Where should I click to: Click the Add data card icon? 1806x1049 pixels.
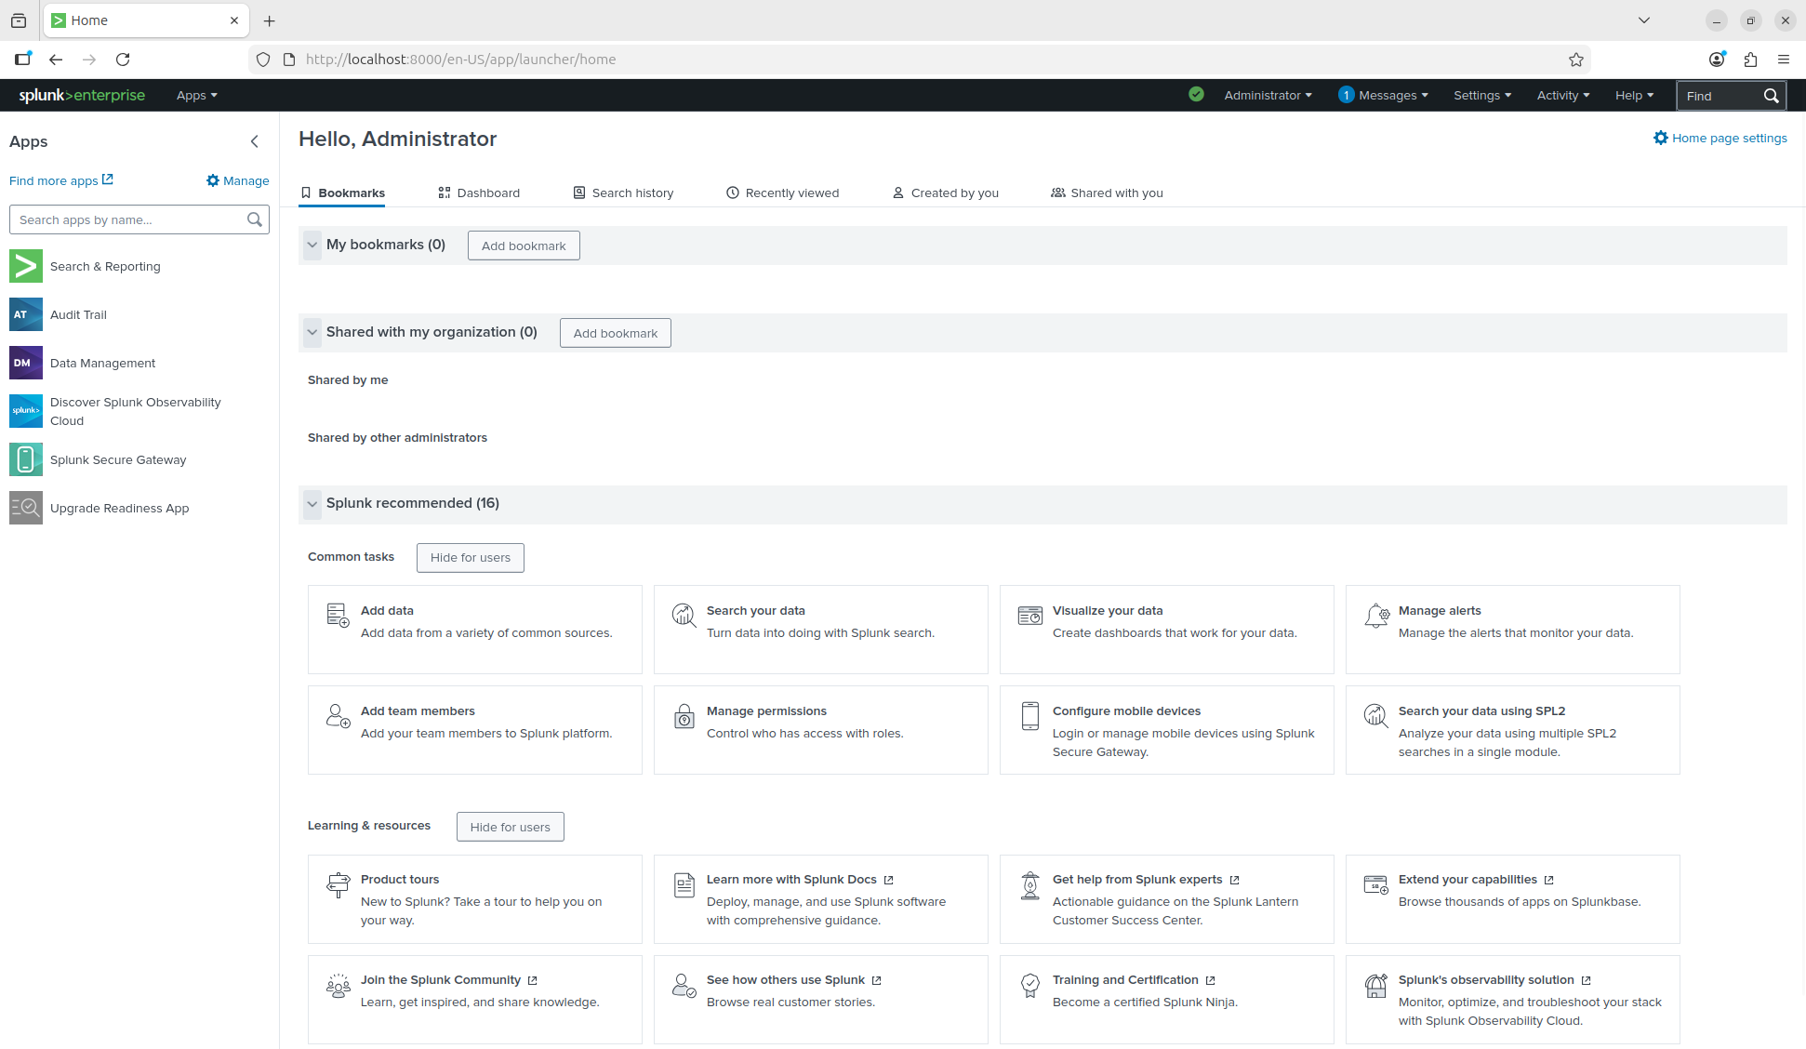pos(338,615)
